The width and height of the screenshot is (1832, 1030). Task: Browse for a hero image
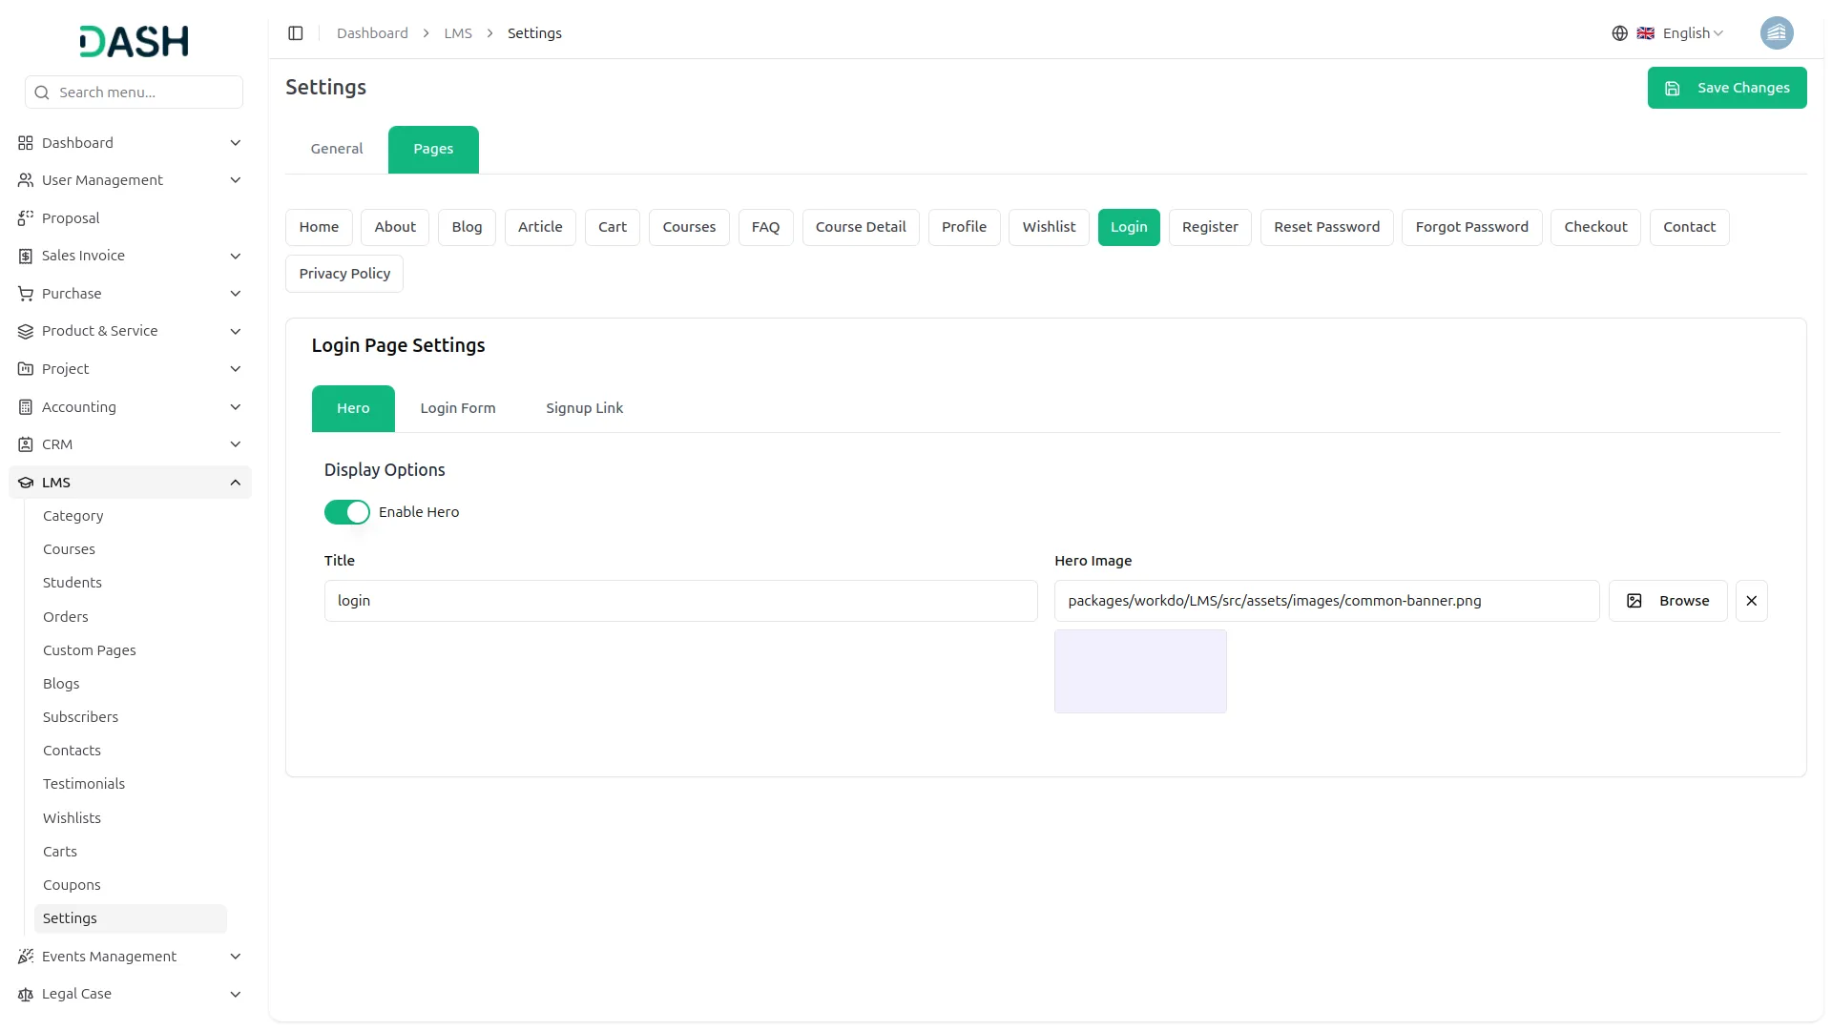(1667, 601)
